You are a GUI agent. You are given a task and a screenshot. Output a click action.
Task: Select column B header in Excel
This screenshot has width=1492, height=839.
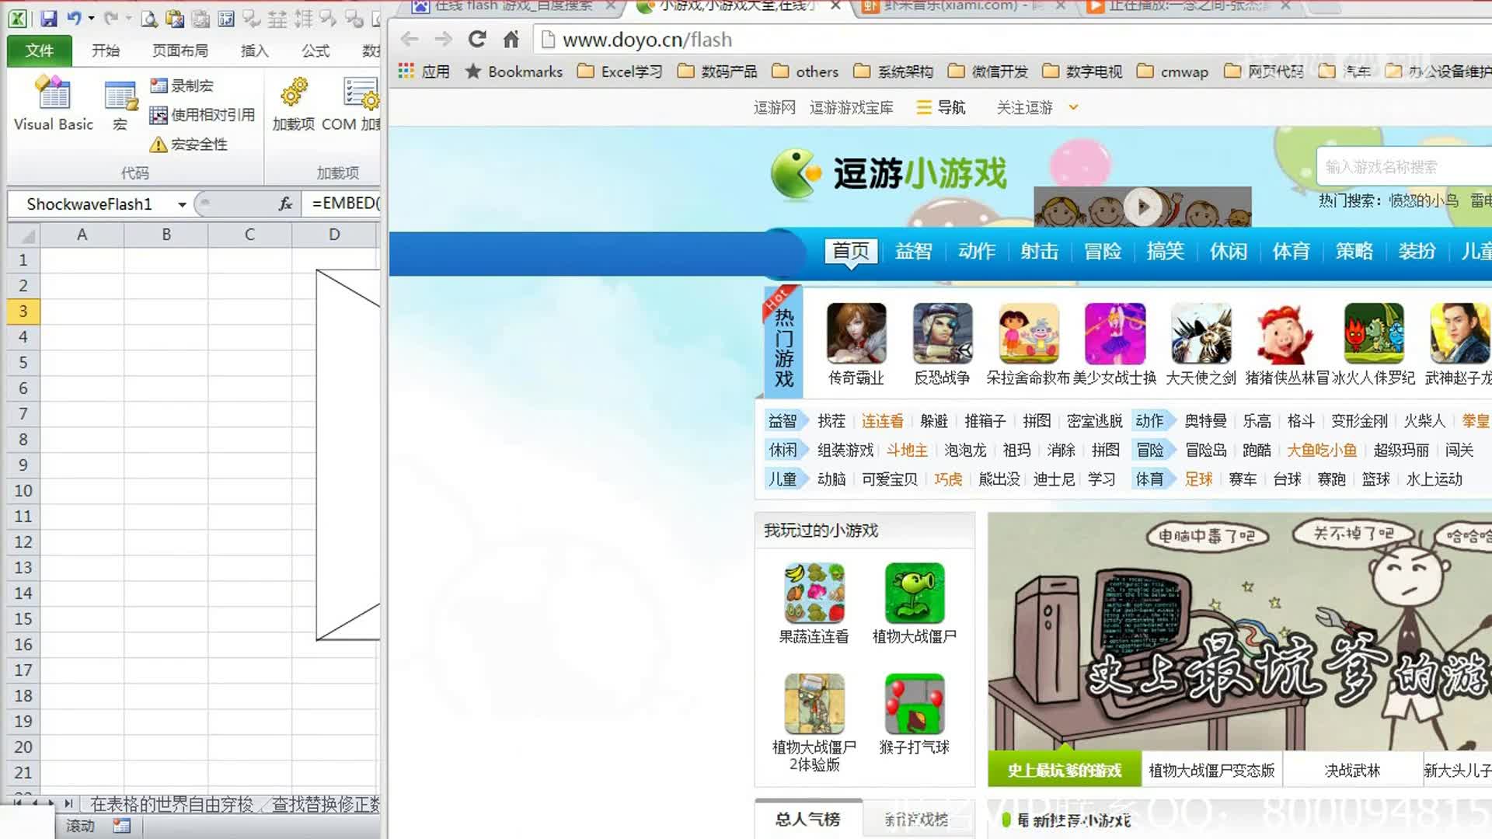166,235
